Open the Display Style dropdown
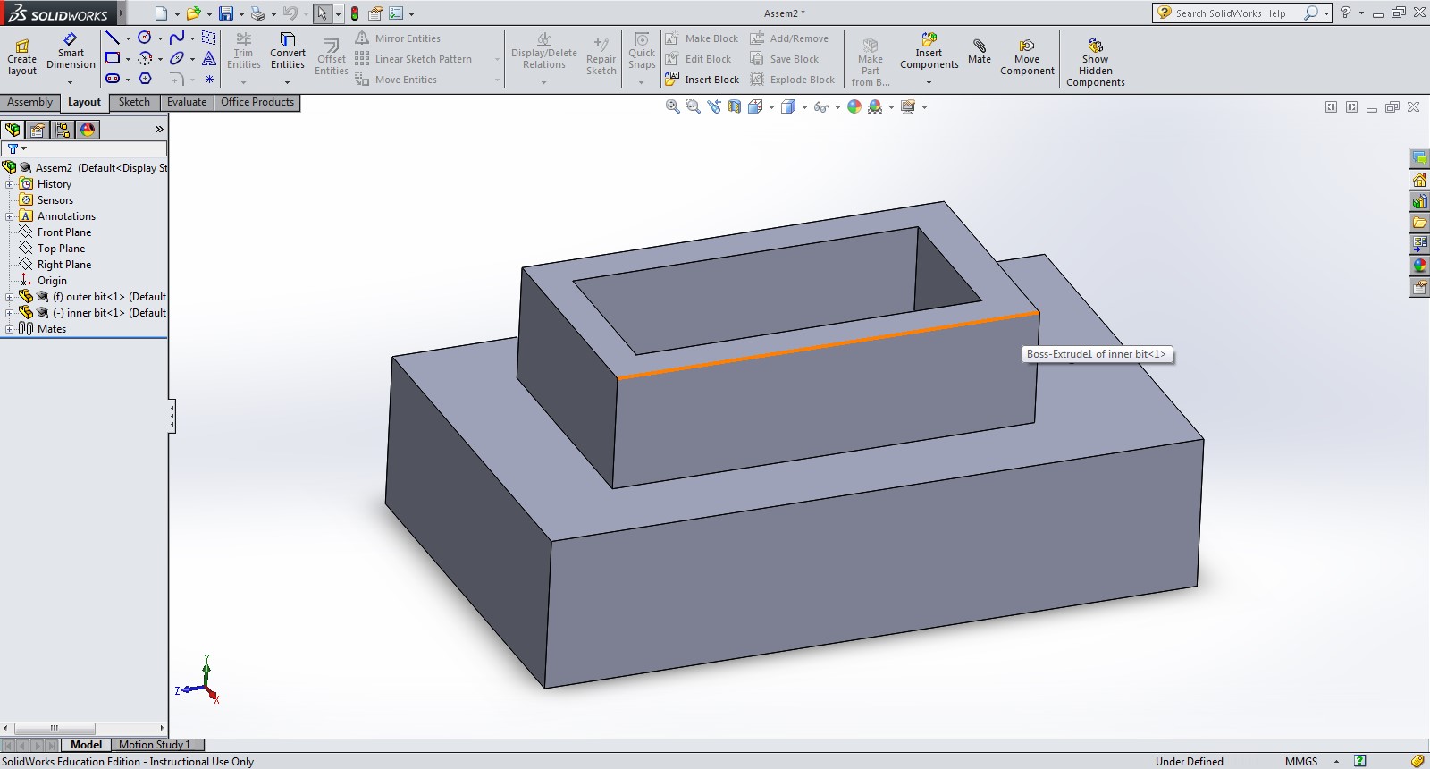The width and height of the screenshot is (1430, 769). [x=804, y=107]
